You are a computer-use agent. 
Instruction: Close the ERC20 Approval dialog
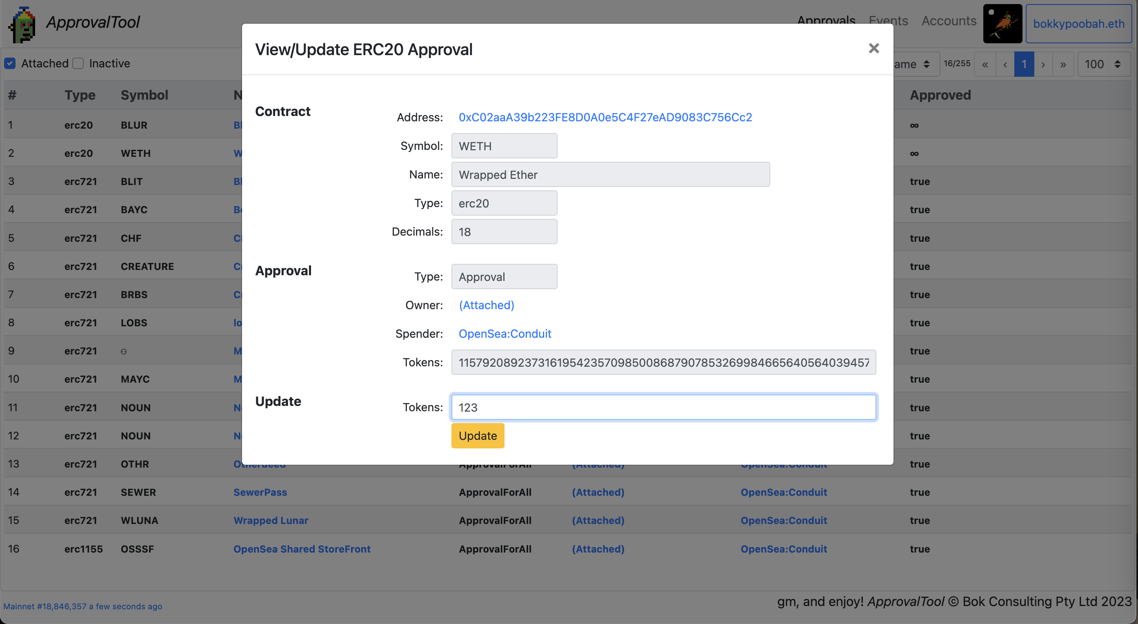pyautogui.click(x=874, y=48)
